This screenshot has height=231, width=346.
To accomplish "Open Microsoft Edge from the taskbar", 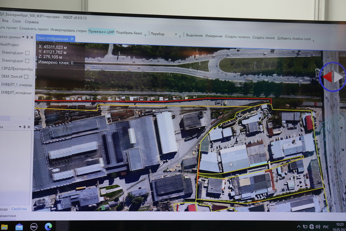I will pos(48,227).
